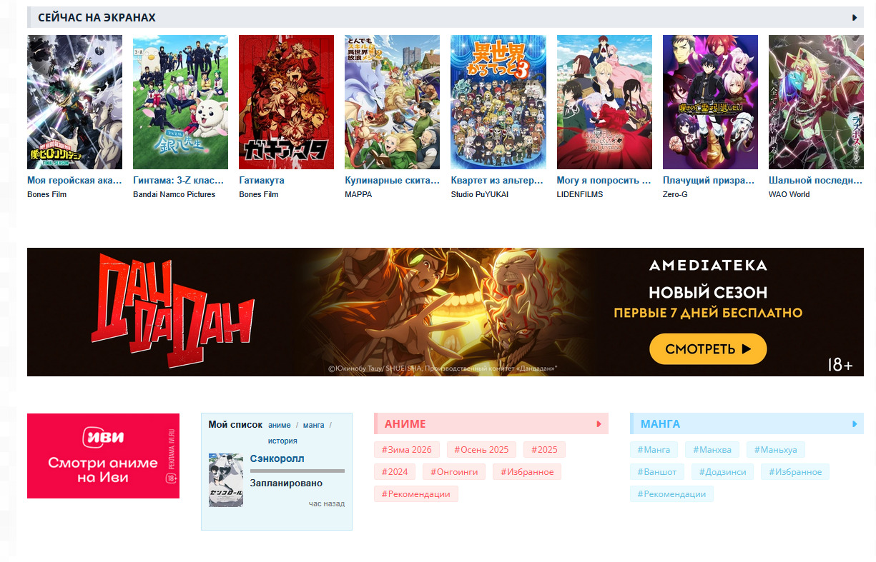Viewport: 876px width, 562px height.
Task: Switch my list to аниме tab
Action: [280, 425]
